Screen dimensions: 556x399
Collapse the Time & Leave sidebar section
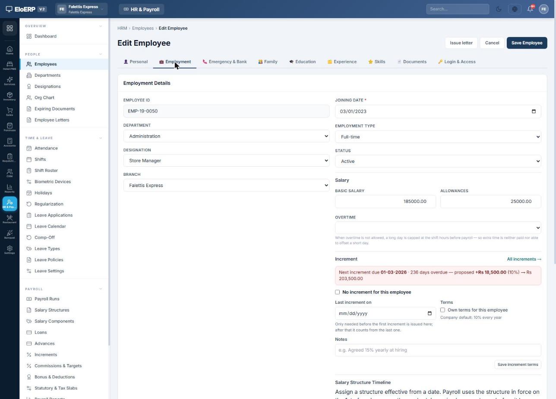coord(101,138)
